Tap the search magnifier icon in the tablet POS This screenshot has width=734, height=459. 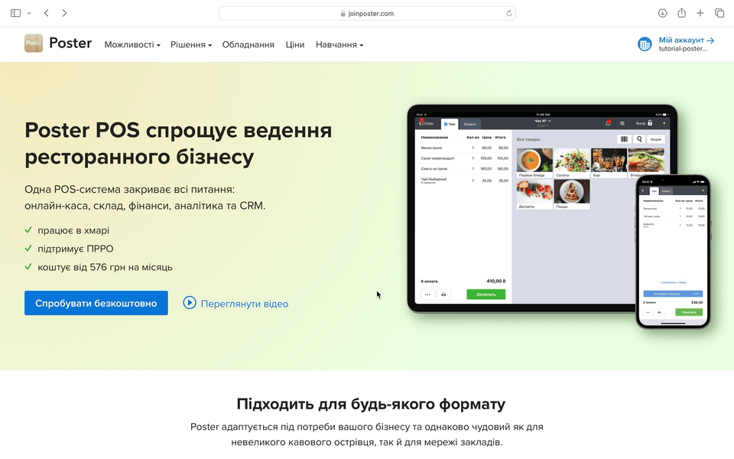[640, 139]
